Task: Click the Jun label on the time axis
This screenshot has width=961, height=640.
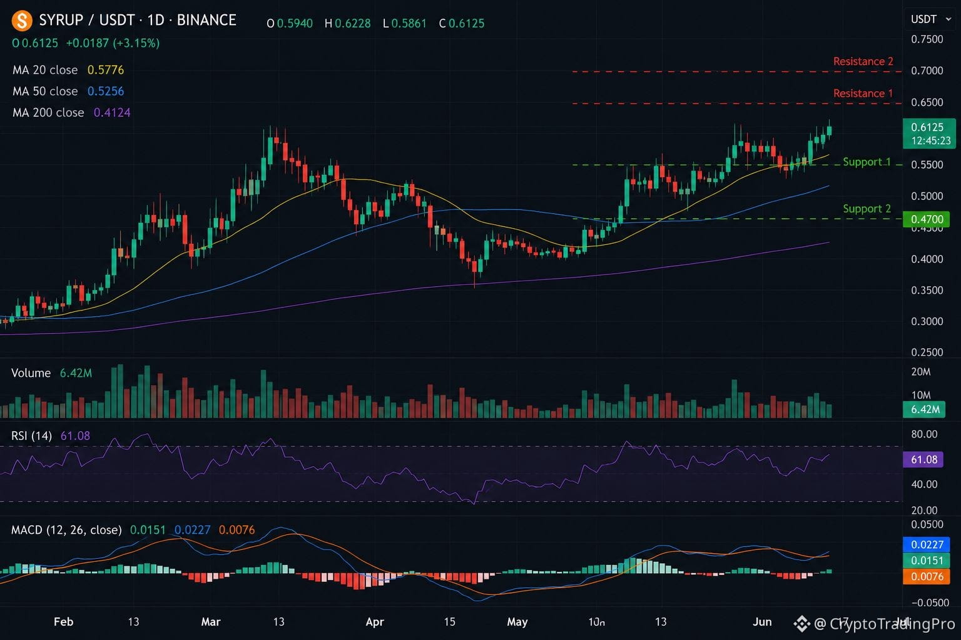Action: coord(762,622)
